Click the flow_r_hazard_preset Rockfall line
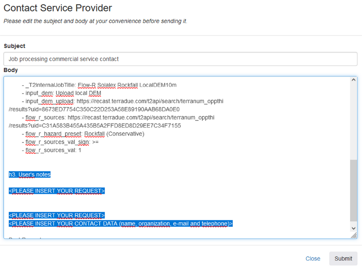 click(x=83, y=134)
